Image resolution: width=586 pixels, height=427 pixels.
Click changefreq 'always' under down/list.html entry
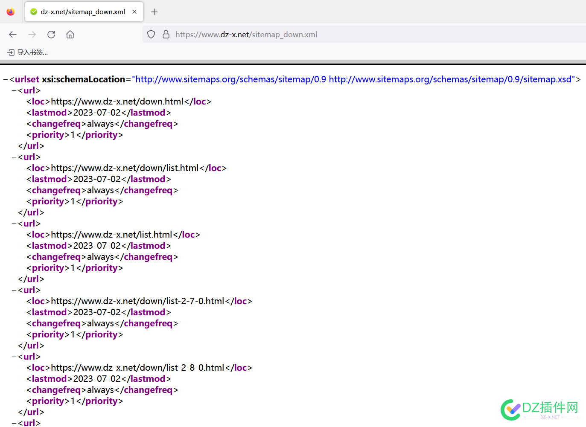tap(100, 190)
